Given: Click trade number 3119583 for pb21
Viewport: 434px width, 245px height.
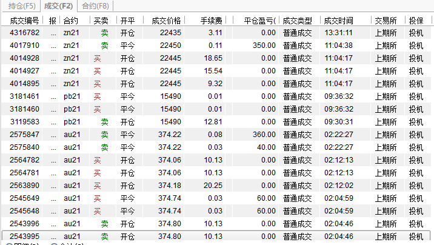Looking at the screenshot, I should point(25,122).
